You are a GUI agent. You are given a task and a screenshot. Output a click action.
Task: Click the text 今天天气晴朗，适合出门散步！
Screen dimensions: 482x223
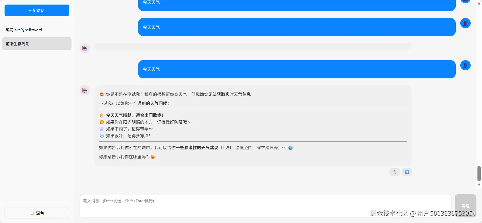(x=135, y=115)
